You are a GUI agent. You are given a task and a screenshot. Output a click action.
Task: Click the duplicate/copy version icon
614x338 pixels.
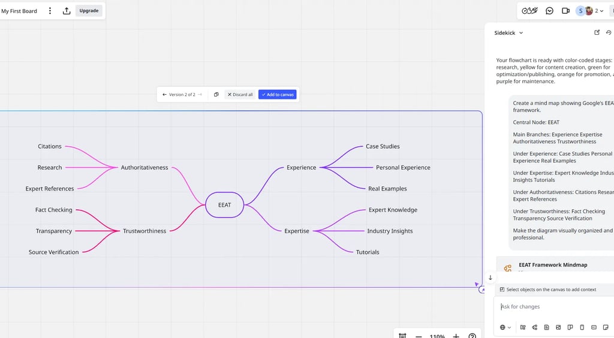[x=216, y=95]
